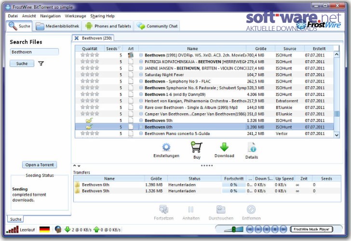Click the Durchsuchen explore icon
351x241 pixels.
coord(221,210)
